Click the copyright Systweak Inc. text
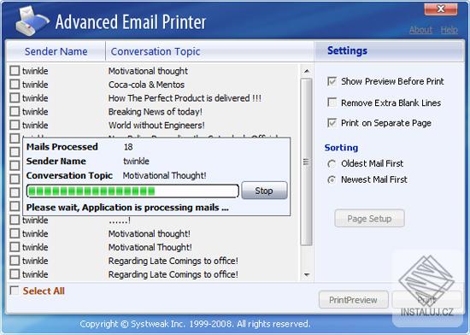The height and width of the screenshot is (335, 470). pyautogui.click(x=195, y=324)
